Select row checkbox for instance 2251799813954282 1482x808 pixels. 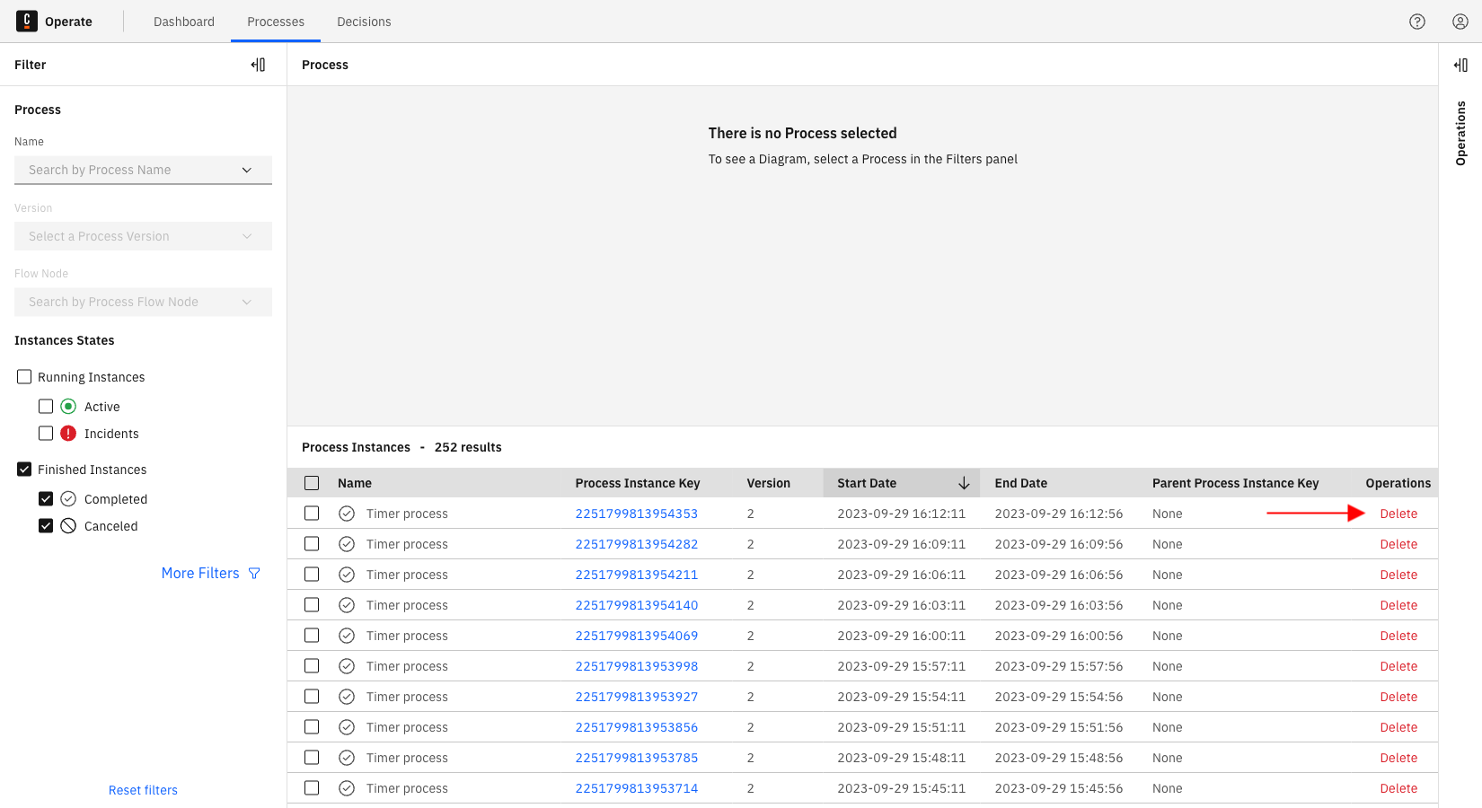pyautogui.click(x=312, y=544)
